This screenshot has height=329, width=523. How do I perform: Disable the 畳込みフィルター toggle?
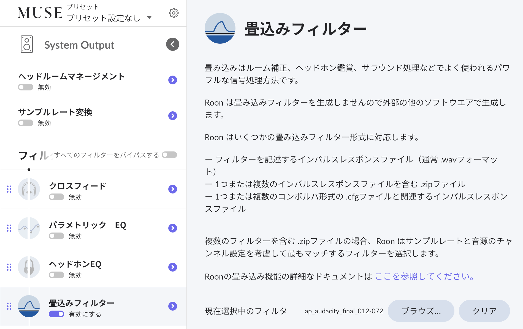[56, 314]
